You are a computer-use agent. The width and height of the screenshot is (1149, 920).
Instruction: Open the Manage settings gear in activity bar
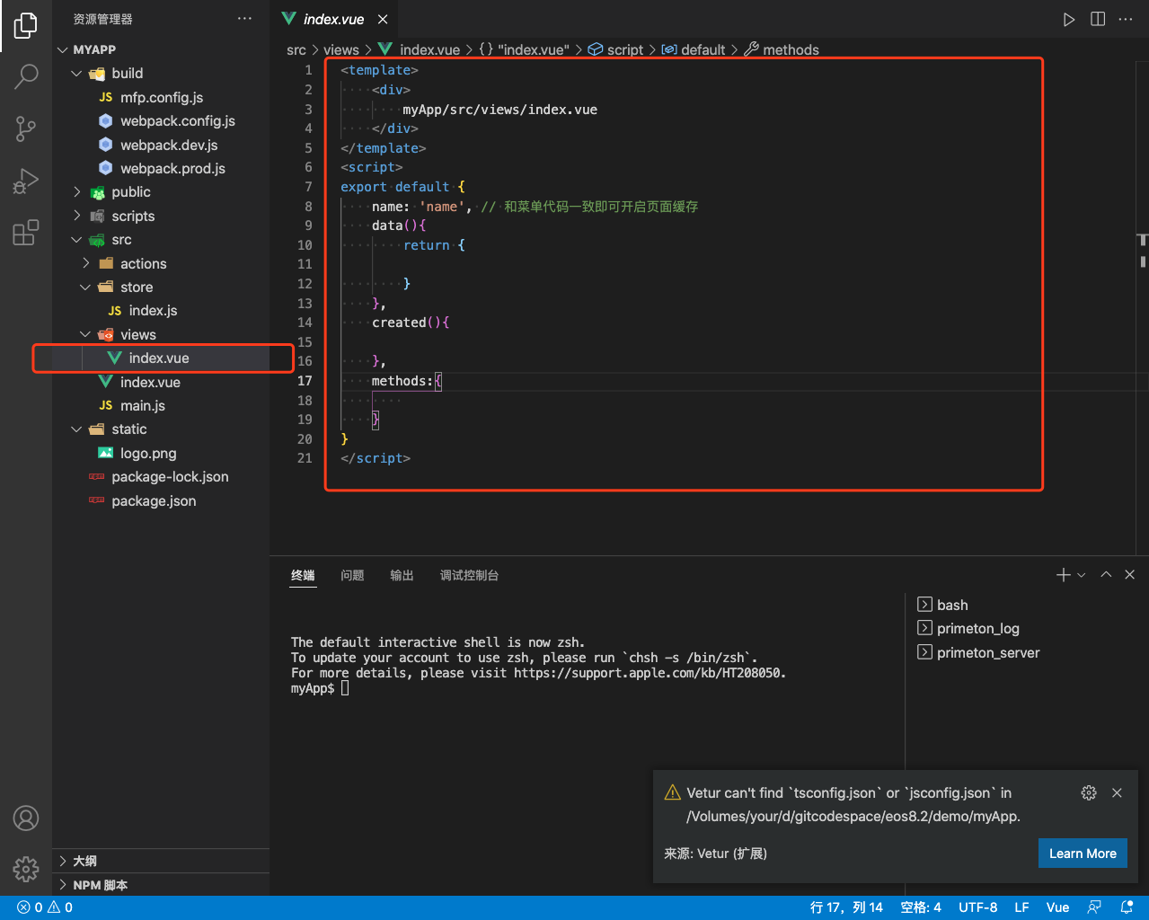(26, 869)
